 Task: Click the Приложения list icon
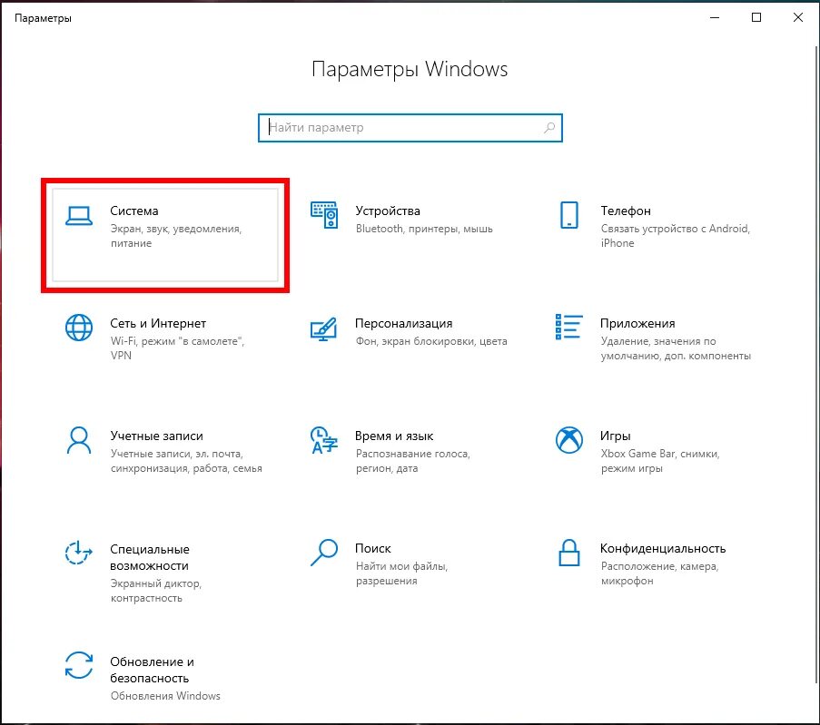coord(569,327)
